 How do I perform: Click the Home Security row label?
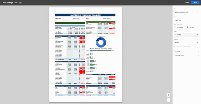pyautogui.click(x=58, y=46)
